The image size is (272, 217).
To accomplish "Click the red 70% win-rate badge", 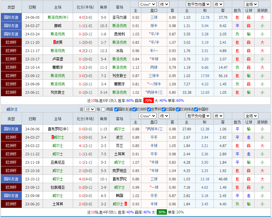I will click(148, 101).
